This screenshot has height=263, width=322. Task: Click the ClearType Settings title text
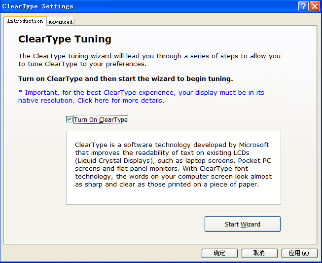pos(37,6)
